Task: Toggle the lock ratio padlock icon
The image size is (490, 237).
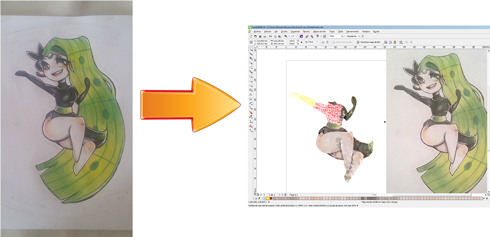Action: tap(302, 42)
